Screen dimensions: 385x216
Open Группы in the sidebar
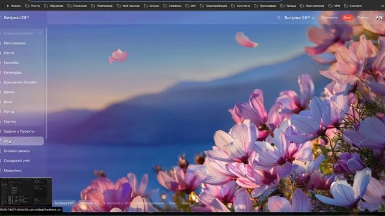tap(10, 121)
